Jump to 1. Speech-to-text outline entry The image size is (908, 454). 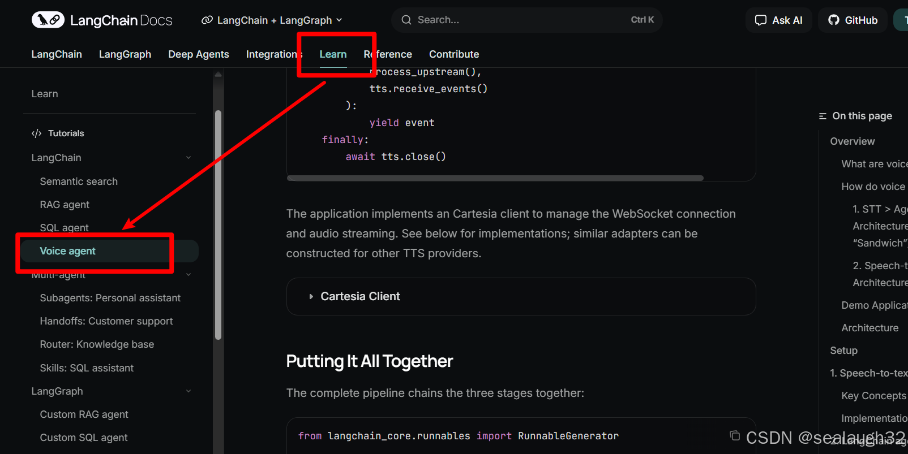(869, 373)
